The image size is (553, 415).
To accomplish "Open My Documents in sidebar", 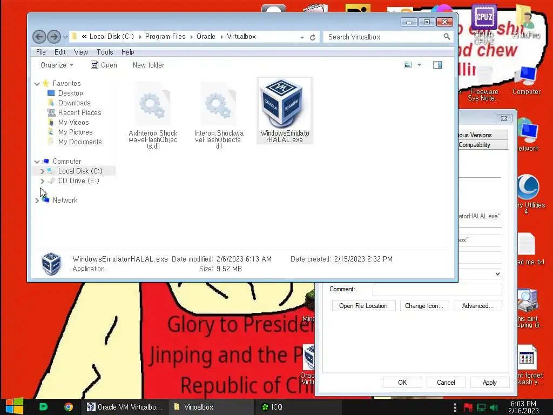I will click(x=80, y=142).
